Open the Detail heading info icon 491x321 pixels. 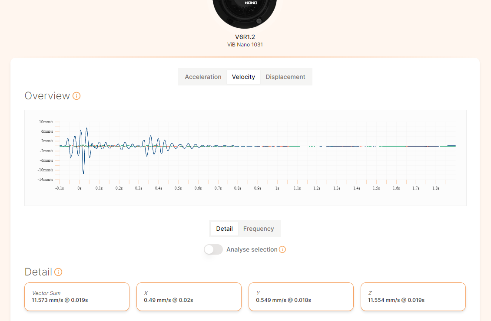(58, 272)
